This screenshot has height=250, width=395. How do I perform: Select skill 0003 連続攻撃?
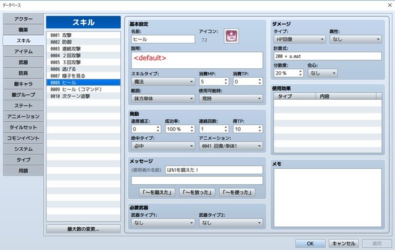click(83, 49)
